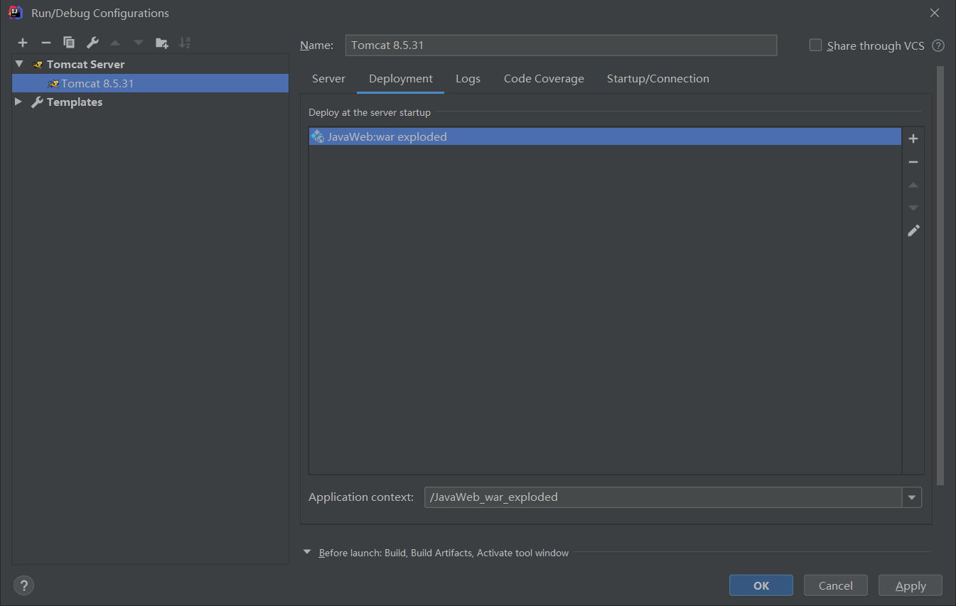Image resolution: width=956 pixels, height=606 pixels.
Task: Click the Cancel button
Action: [x=836, y=585]
